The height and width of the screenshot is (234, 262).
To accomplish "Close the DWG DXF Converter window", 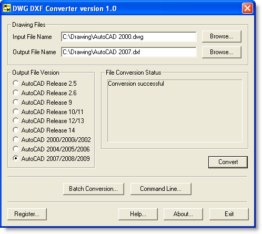I will click(247, 8).
